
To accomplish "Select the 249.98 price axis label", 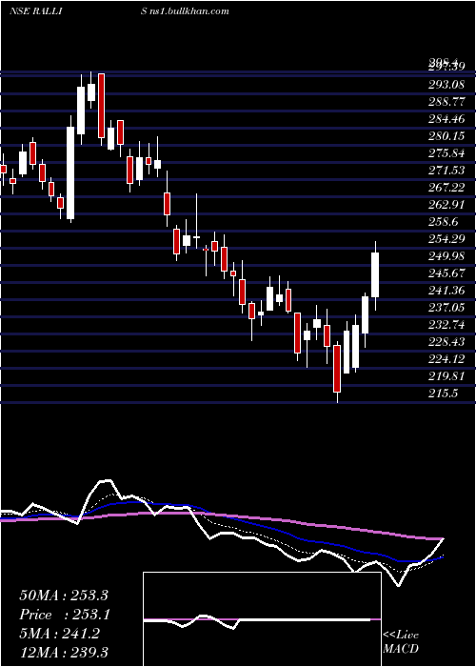I will click(x=446, y=256).
